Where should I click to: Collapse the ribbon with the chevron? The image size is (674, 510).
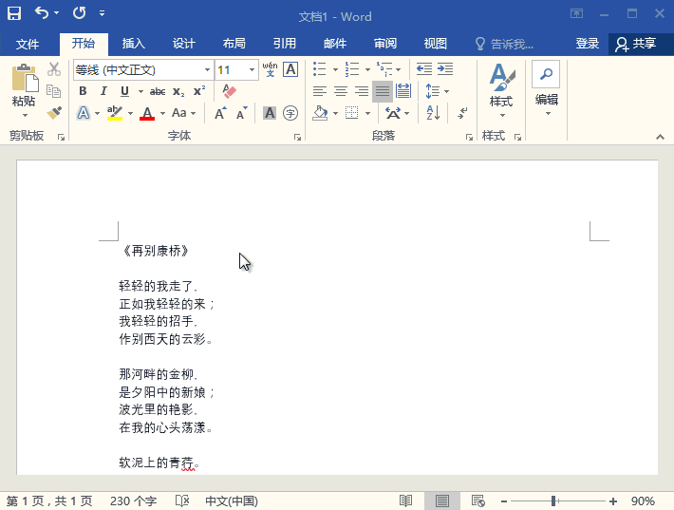(661, 137)
